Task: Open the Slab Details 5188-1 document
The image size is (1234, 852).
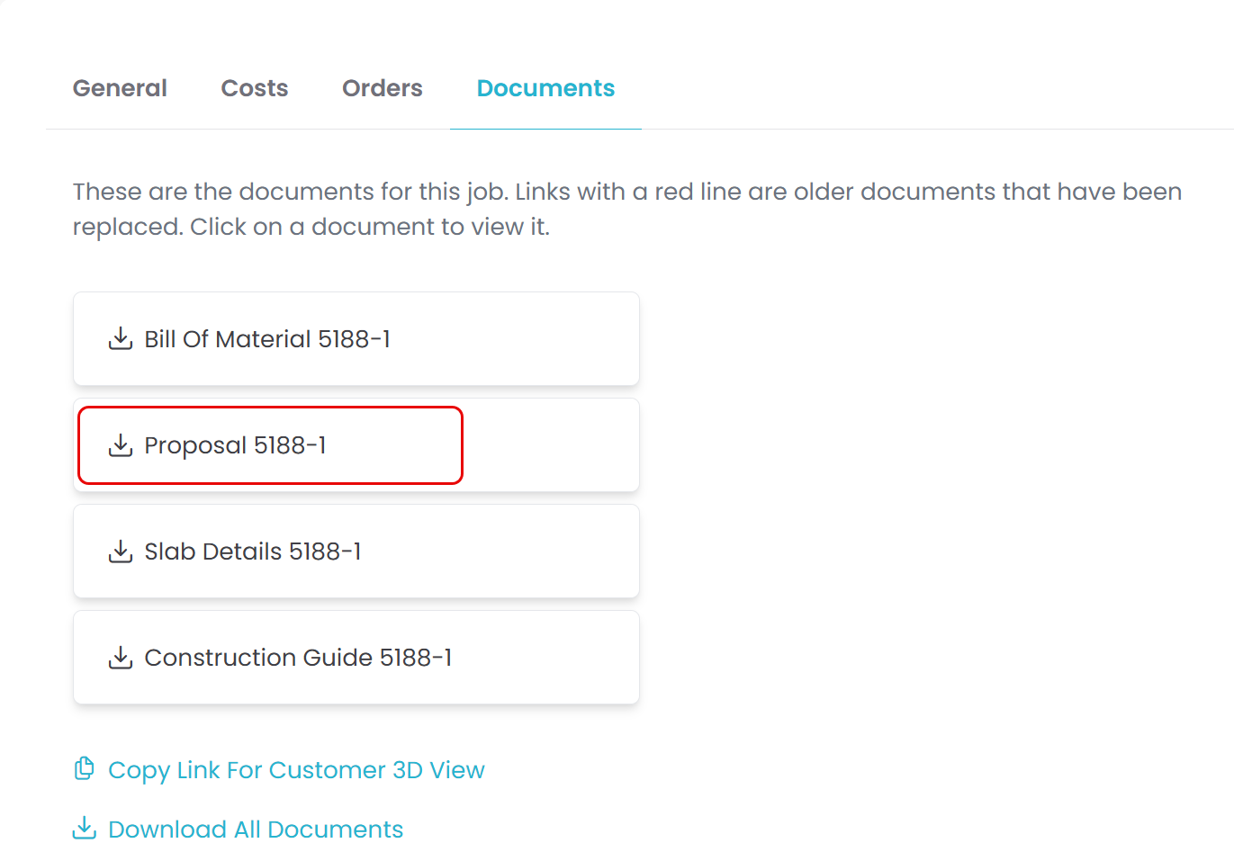Action: pos(253,552)
